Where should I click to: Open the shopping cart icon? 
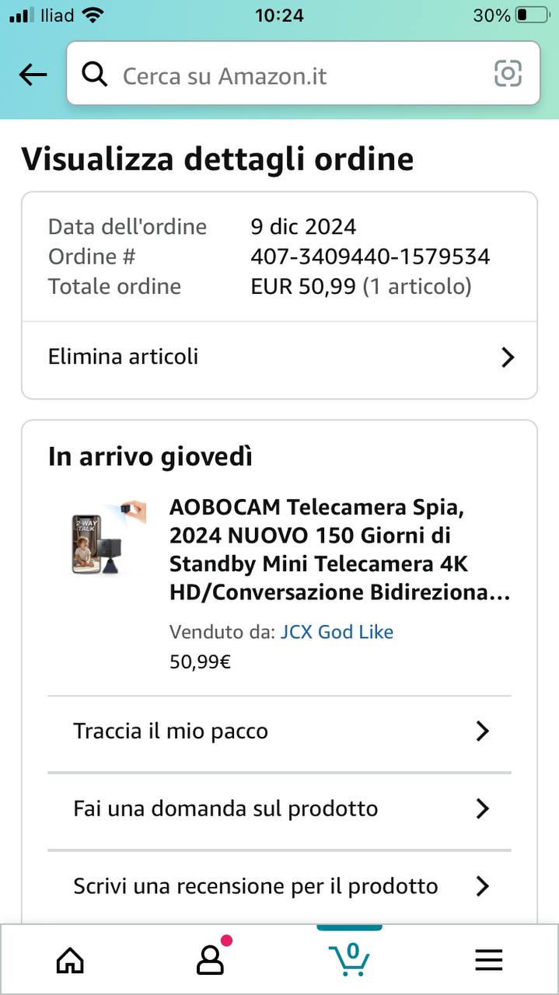pyautogui.click(x=349, y=959)
